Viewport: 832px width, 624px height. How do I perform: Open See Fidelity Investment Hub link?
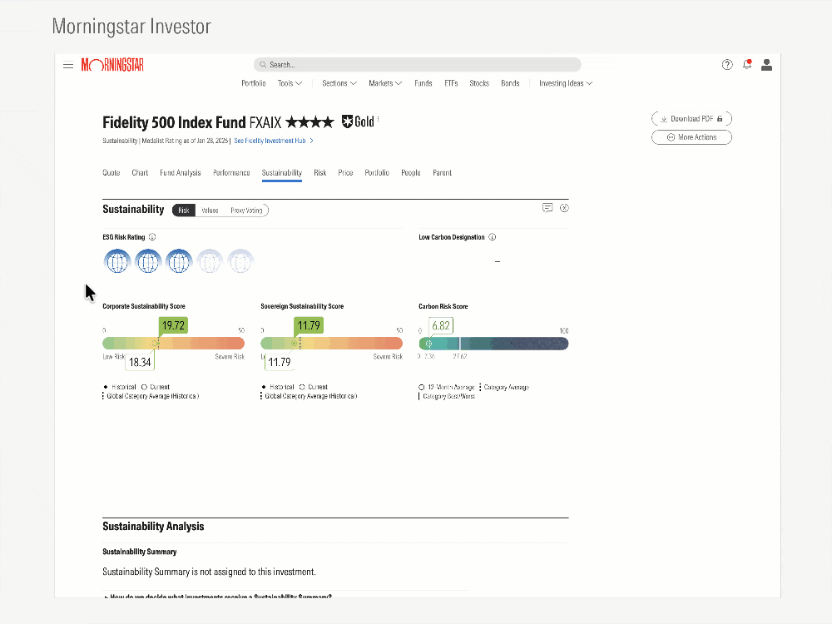[x=270, y=141]
